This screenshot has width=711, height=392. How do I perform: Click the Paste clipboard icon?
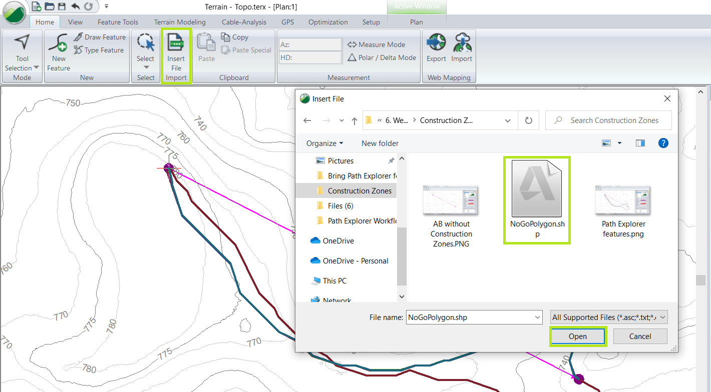tap(206, 42)
